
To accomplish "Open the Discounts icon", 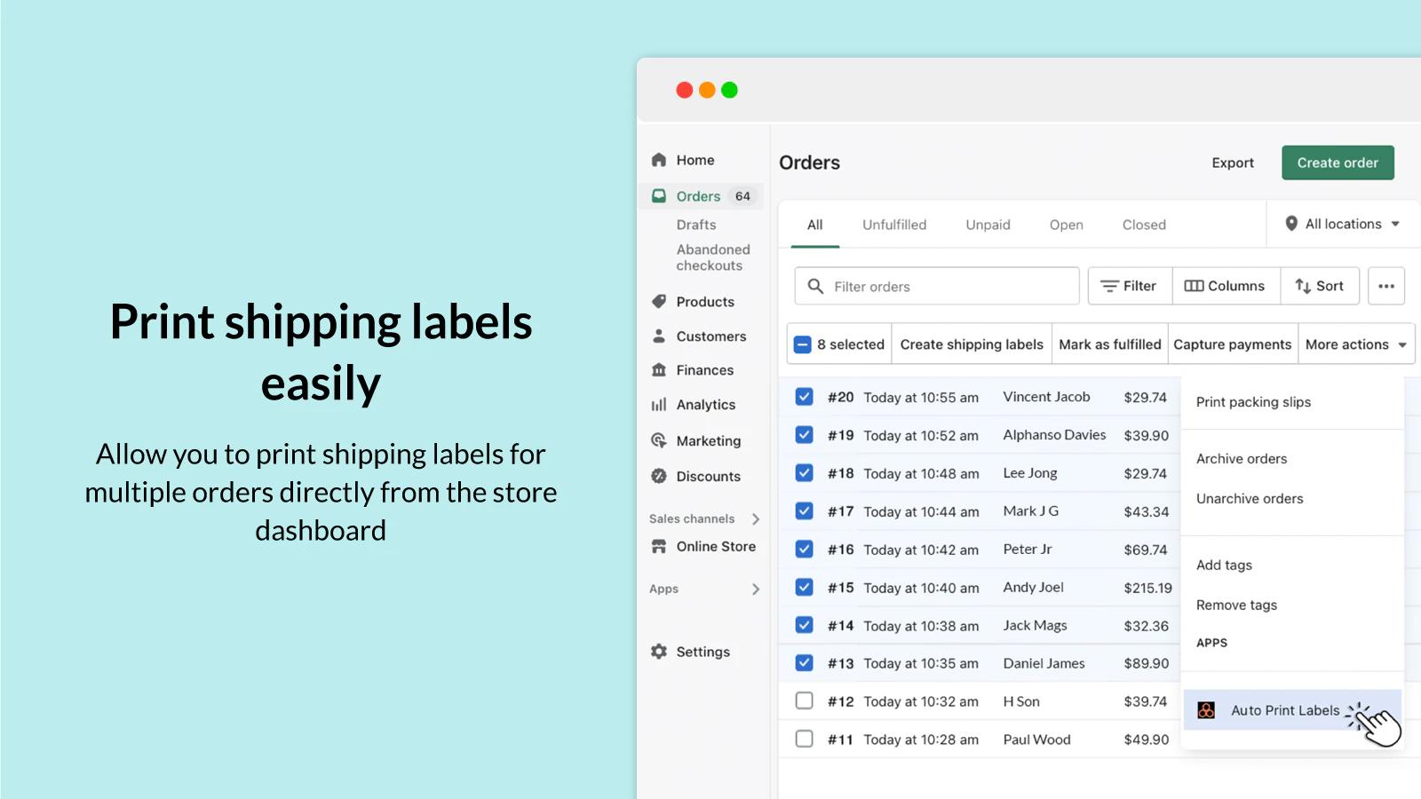I will pyautogui.click(x=659, y=476).
